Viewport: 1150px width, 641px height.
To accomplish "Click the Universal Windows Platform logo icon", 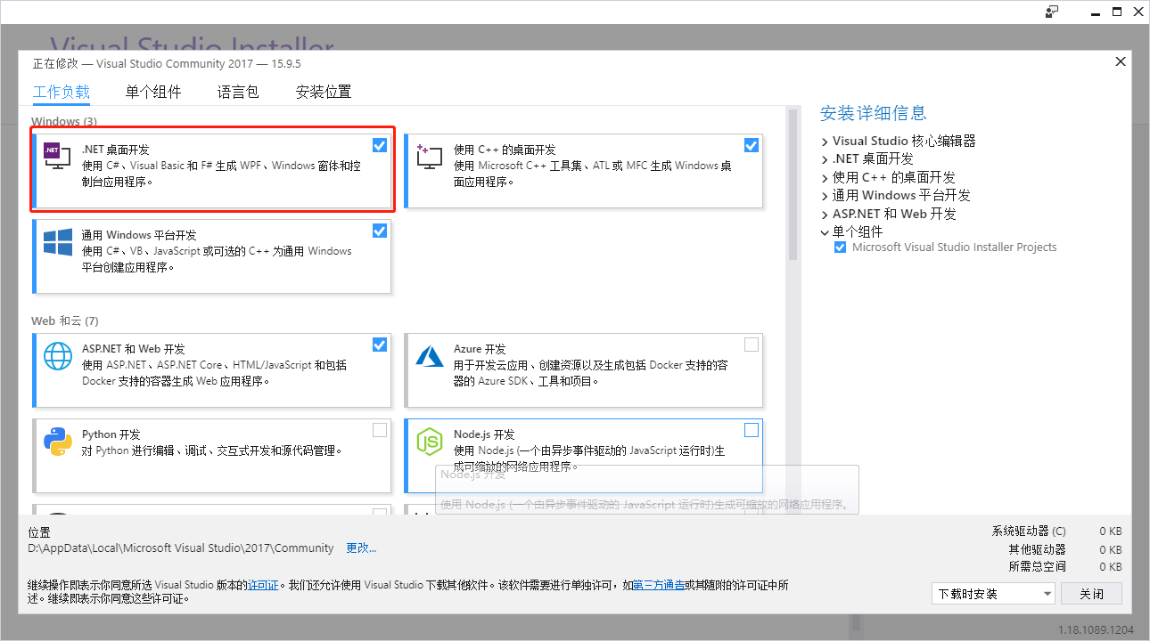I will click(57, 242).
